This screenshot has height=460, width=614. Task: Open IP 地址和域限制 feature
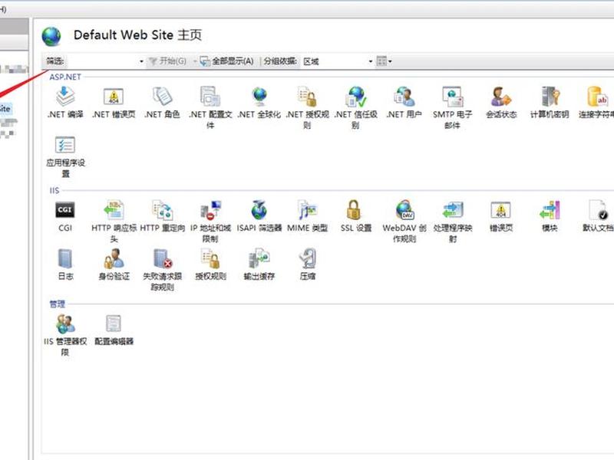210,222
